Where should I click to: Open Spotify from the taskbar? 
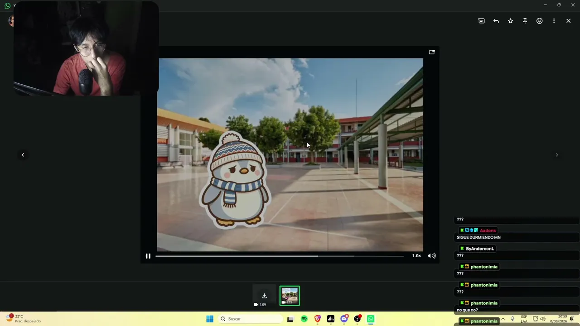(x=304, y=319)
